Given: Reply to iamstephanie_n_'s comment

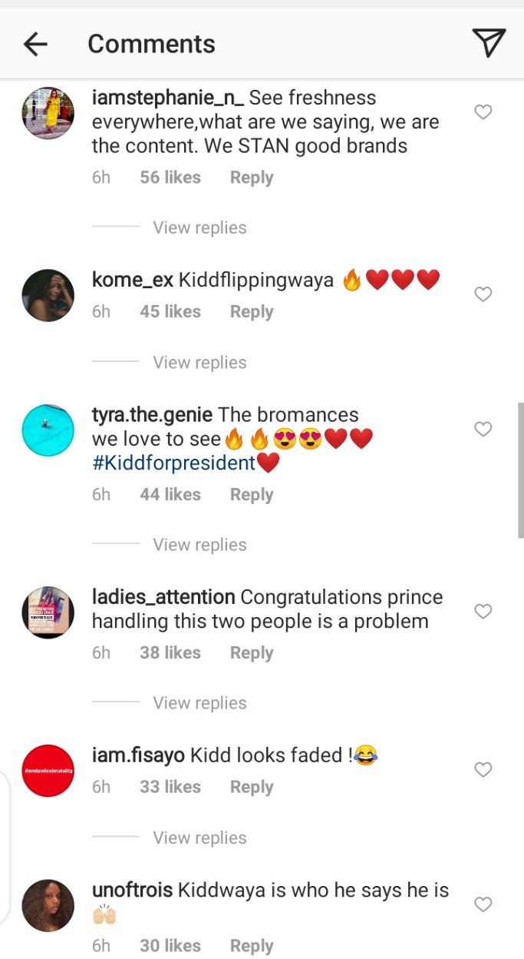Looking at the screenshot, I should click(x=252, y=178).
